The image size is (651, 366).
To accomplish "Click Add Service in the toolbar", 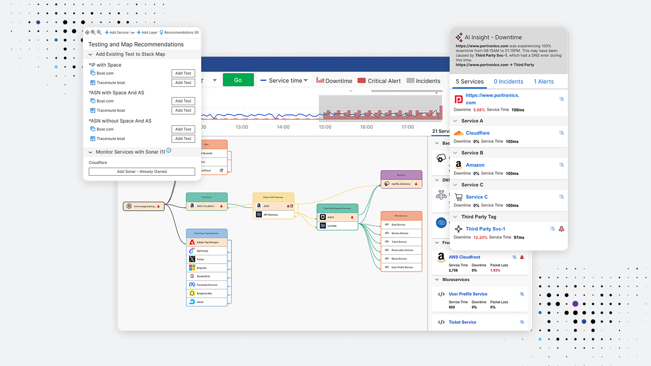I will 117,33.
